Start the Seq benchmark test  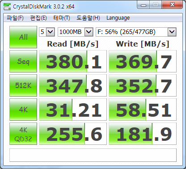pos(23,61)
